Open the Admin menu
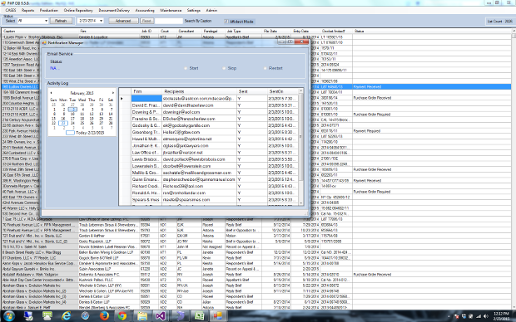 coord(211,11)
